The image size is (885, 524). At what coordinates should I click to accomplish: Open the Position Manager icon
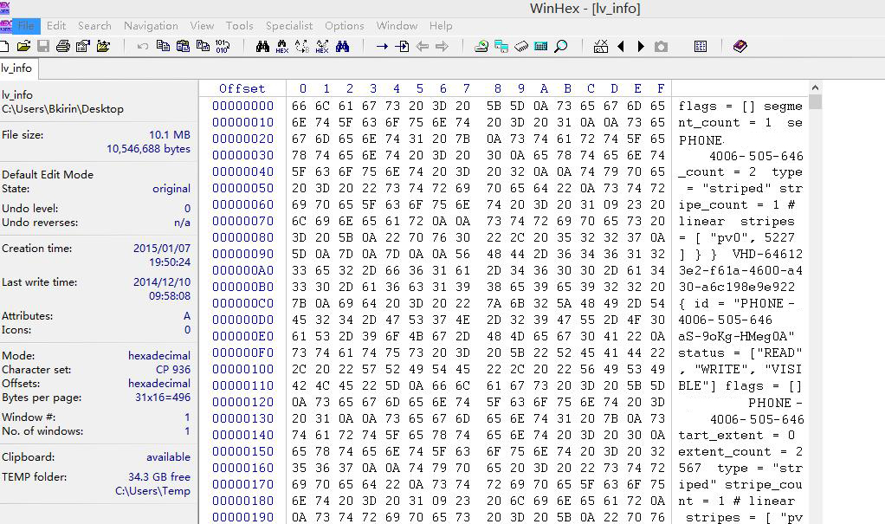601,46
